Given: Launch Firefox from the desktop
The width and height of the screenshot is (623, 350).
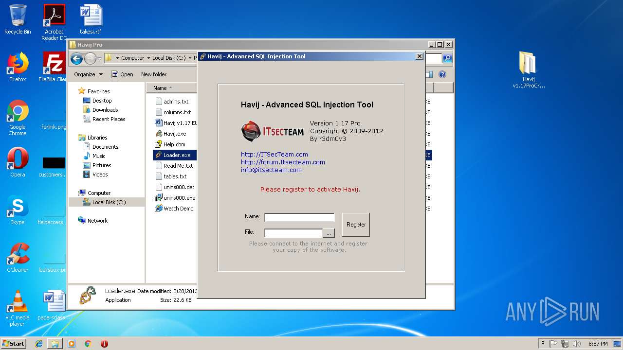Looking at the screenshot, I should click(18, 67).
